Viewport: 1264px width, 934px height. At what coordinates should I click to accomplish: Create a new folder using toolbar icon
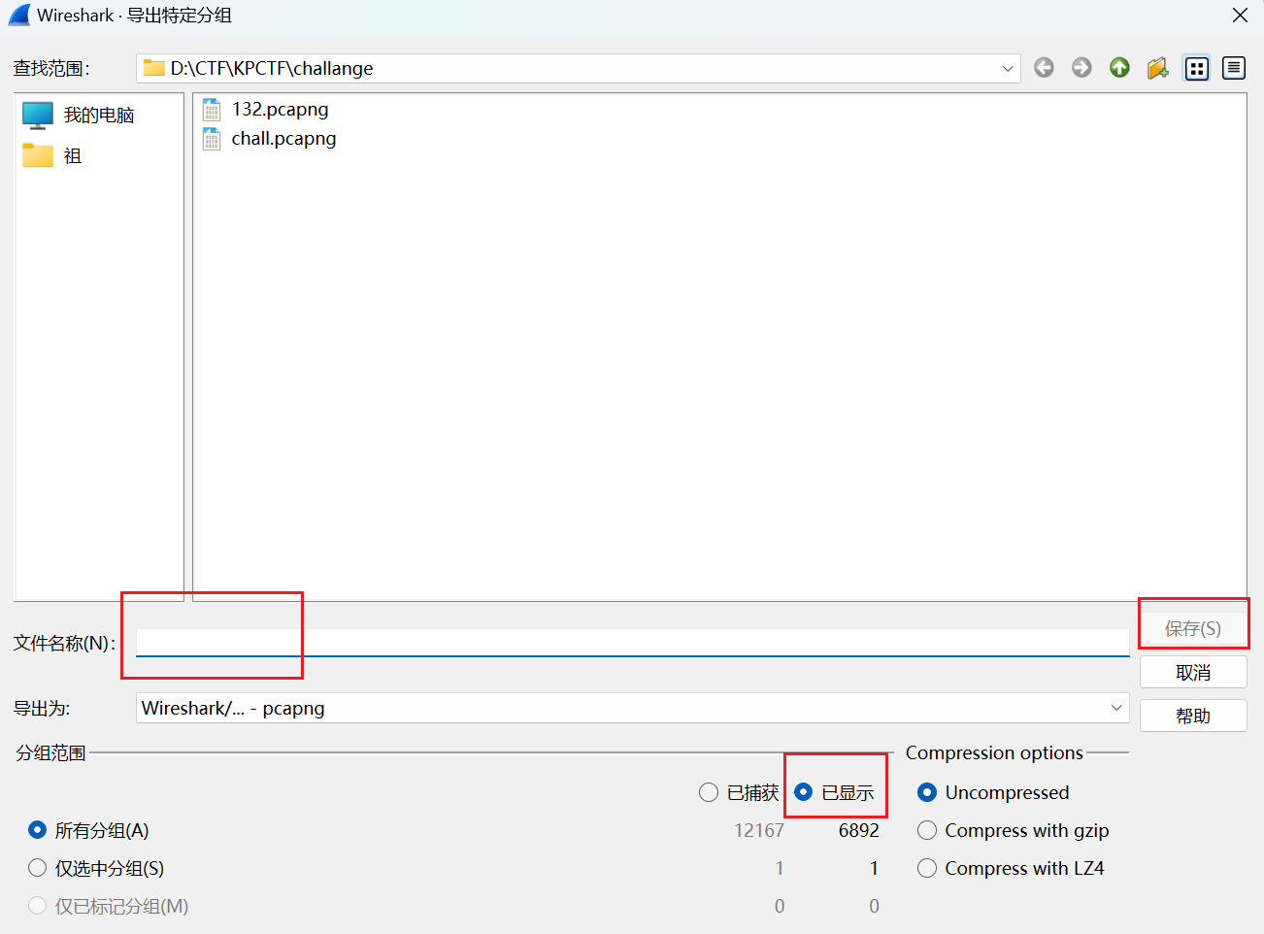pos(1157,68)
